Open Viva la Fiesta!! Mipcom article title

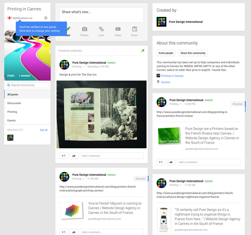115,208
